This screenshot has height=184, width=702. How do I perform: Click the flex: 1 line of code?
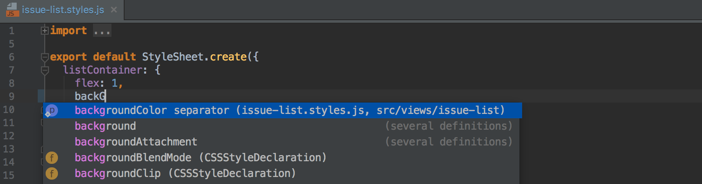click(99, 83)
